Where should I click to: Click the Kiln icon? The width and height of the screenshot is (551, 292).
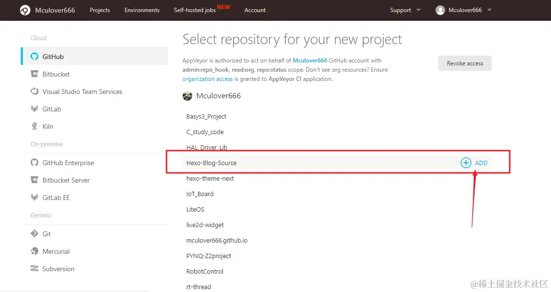point(34,126)
